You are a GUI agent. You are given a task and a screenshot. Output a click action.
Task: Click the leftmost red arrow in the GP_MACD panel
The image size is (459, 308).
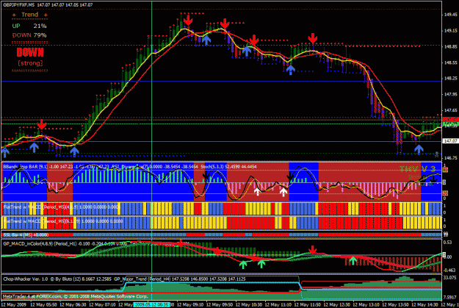181,243
